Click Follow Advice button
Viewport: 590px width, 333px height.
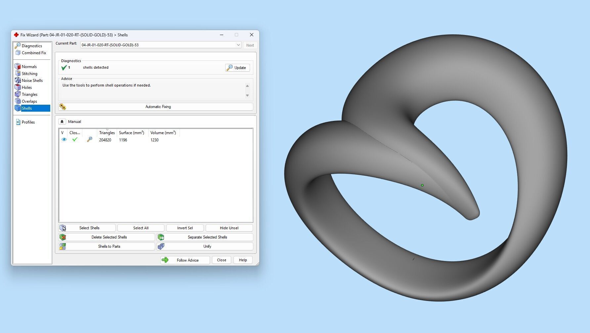(x=185, y=260)
